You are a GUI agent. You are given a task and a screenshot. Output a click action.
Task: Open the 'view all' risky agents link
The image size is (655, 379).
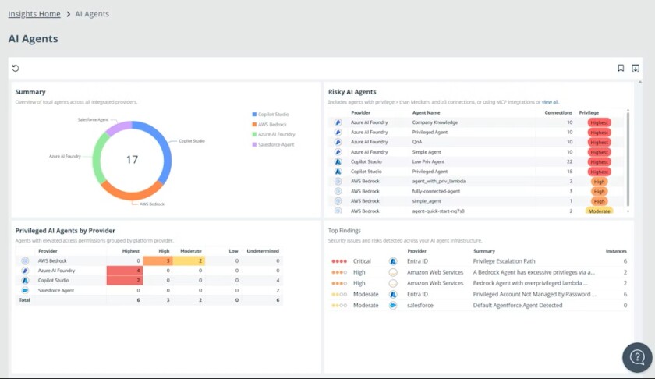pos(550,102)
